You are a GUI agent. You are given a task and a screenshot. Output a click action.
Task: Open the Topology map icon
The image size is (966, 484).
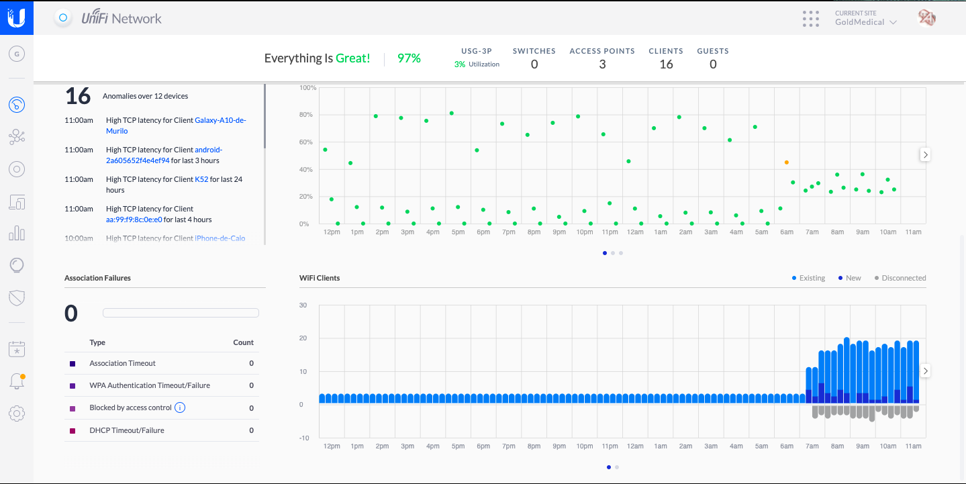tap(17, 137)
